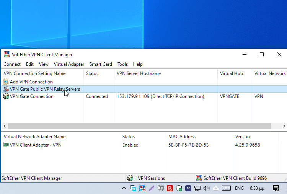
Task: Click the MAC address 5E-BF-F5-7E-2D-53
Action: (x=188, y=145)
